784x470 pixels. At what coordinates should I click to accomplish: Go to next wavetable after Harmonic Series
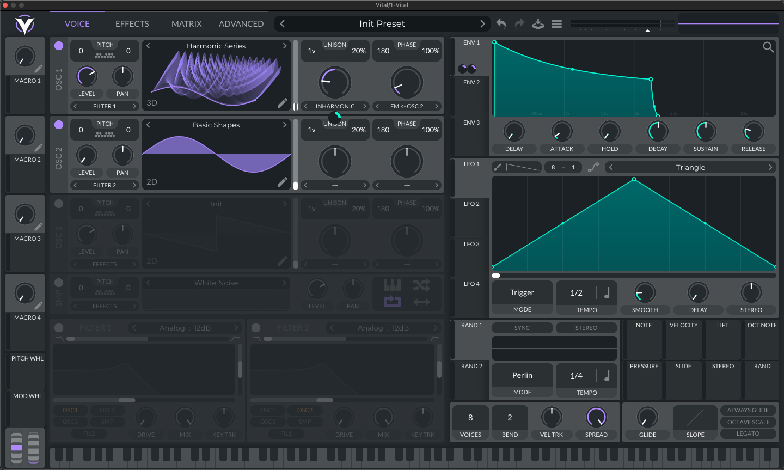tap(285, 46)
